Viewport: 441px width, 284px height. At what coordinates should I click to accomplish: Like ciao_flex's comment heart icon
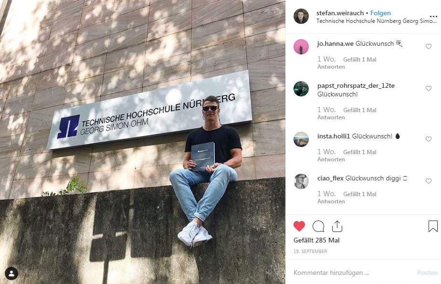(x=428, y=181)
